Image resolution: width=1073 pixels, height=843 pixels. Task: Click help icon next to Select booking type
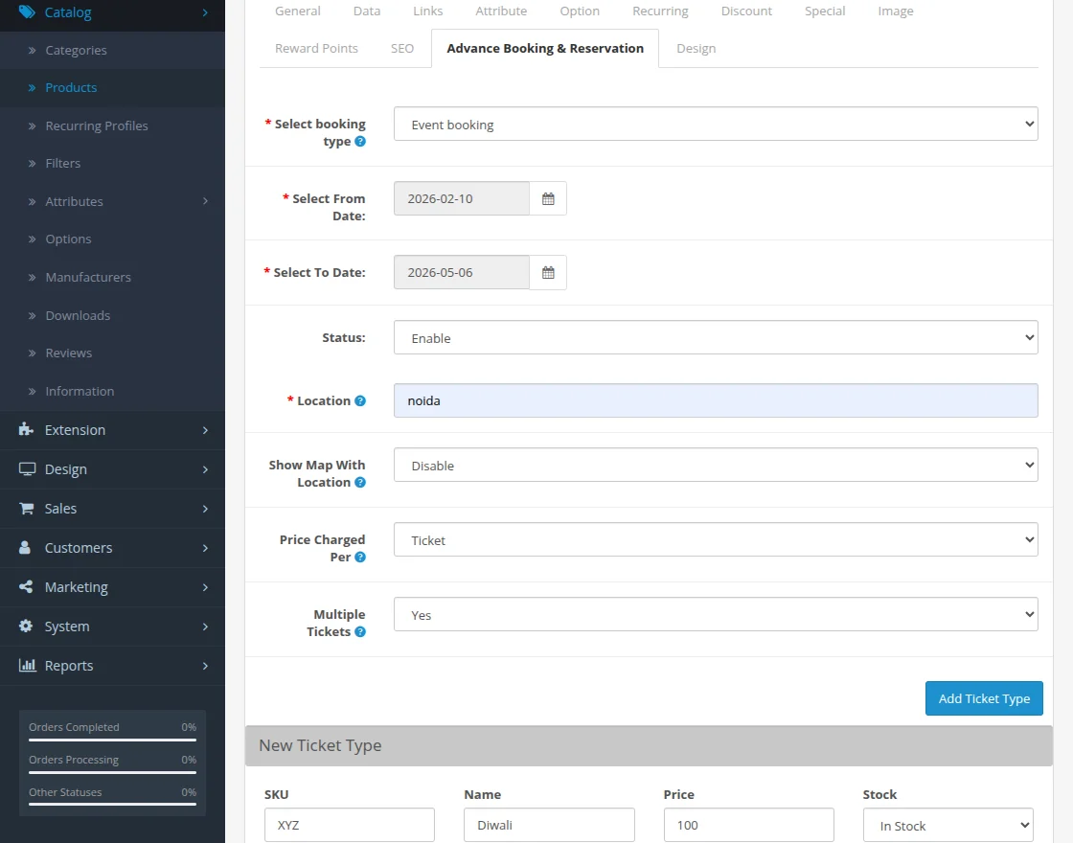pyautogui.click(x=360, y=142)
